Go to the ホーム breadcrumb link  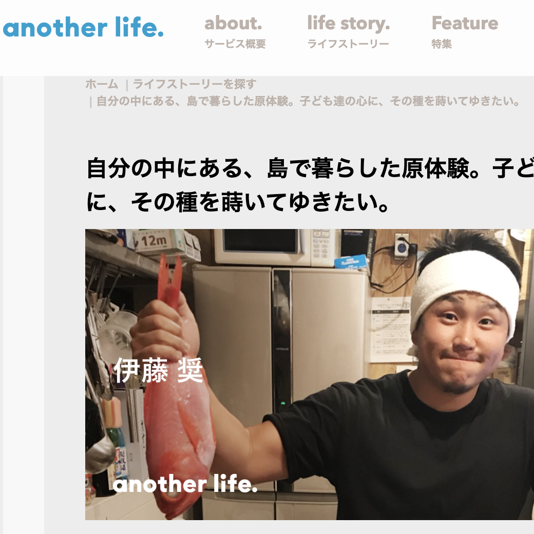coord(102,84)
